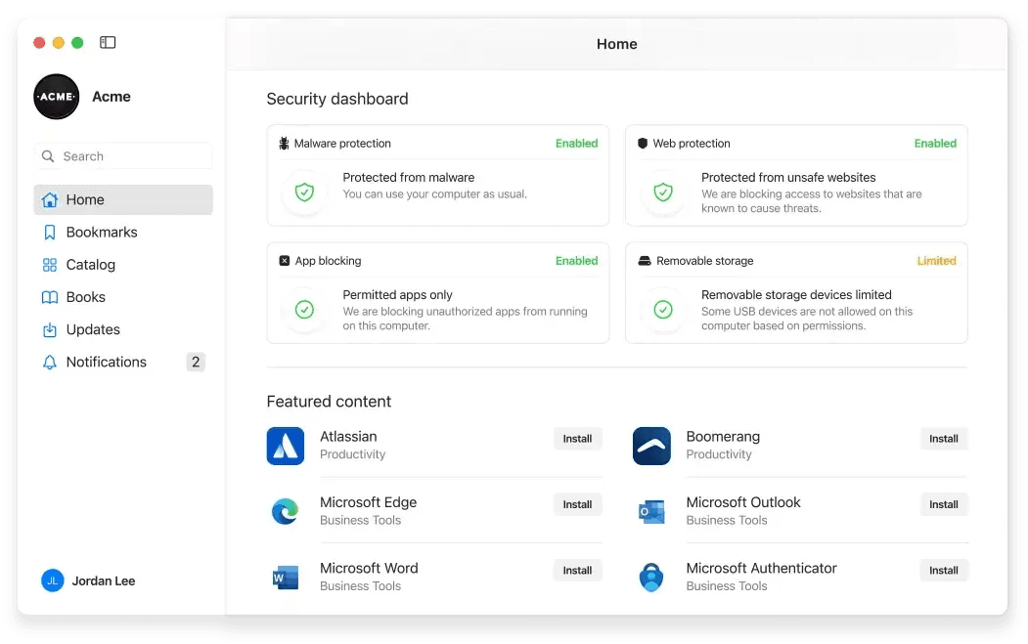The height and width of the screenshot is (644, 1028).
Task: Click the Security dashboard heading
Action: pyautogui.click(x=337, y=99)
